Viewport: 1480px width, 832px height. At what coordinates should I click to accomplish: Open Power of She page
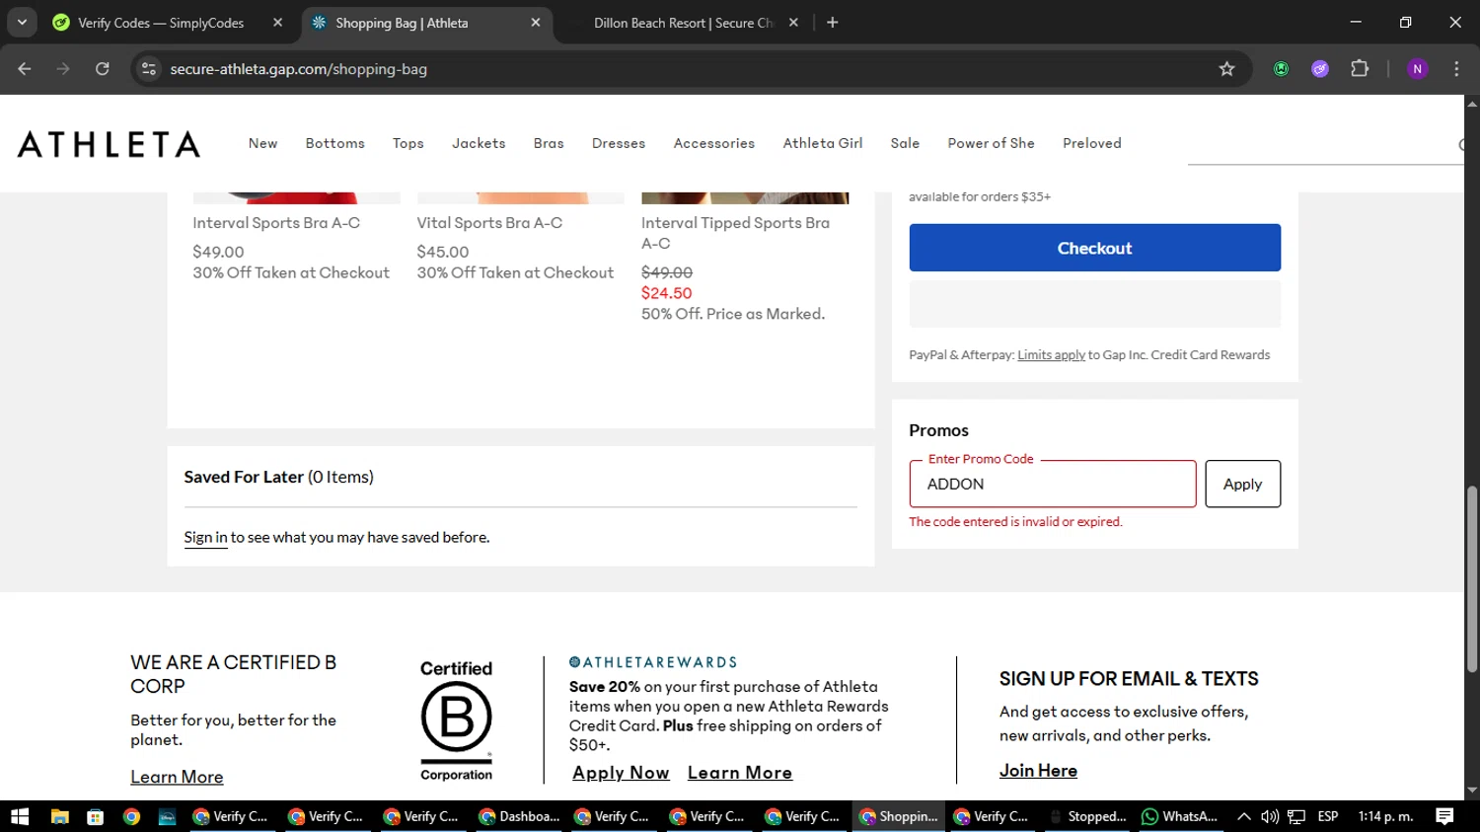(991, 143)
